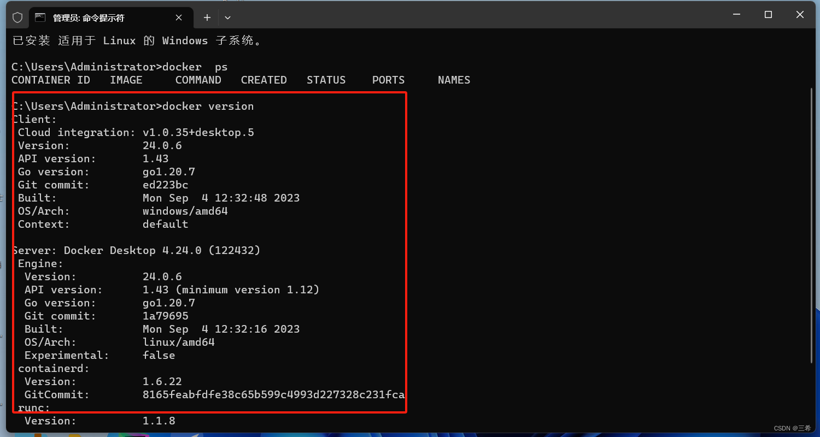Click the containerd version 1.6.22
This screenshot has width=820, height=437.
[x=162, y=381]
